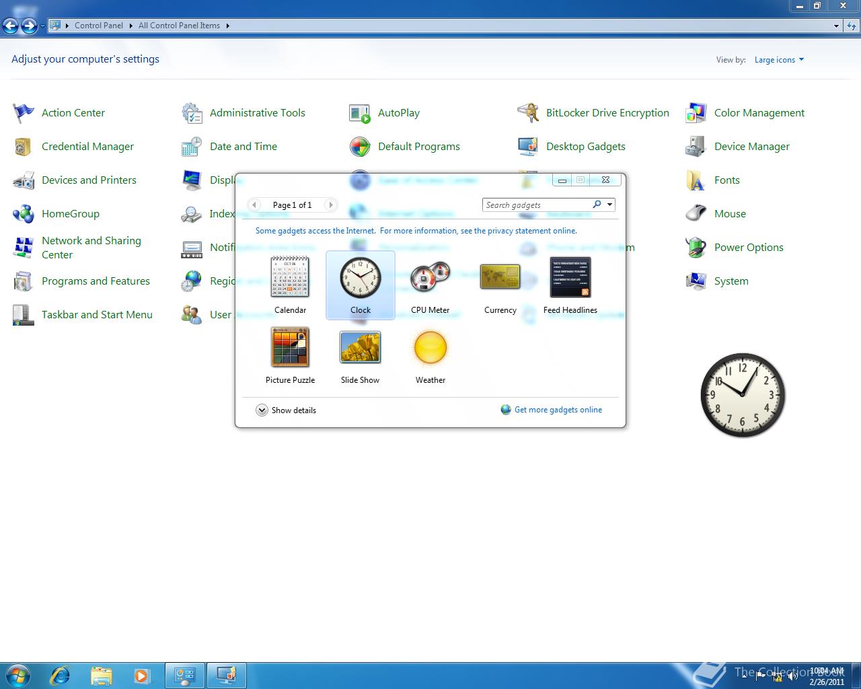
Task: Select the Clock gadget in gallery
Action: click(360, 285)
